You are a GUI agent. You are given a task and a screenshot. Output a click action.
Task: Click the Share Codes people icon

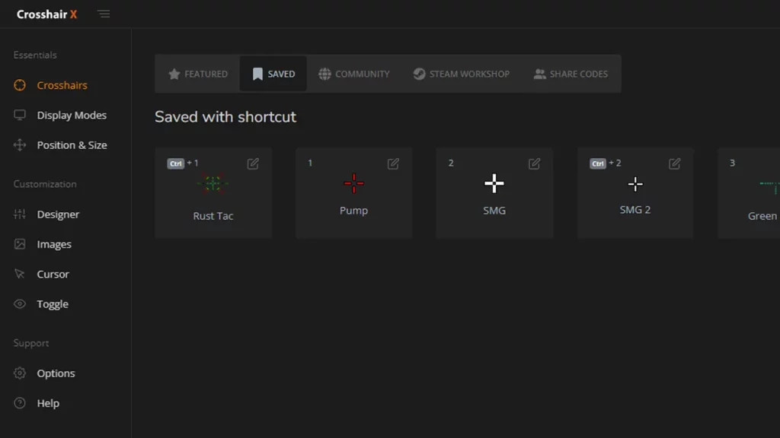click(x=540, y=74)
